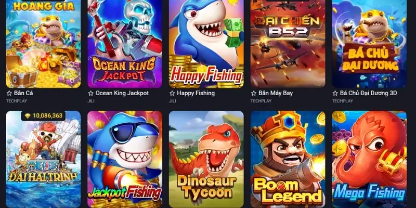The height and width of the screenshot is (208, 416).
Task: Open the Boom Legend game card
Action: pos(288,159)
